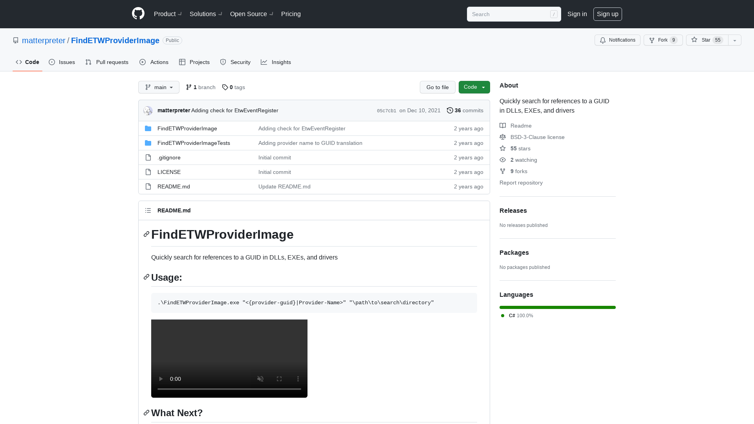Image resolution: width=754 pixels, height=424 pixels.
Task: Open the Solutions menu
Action: tap(206, 14)
